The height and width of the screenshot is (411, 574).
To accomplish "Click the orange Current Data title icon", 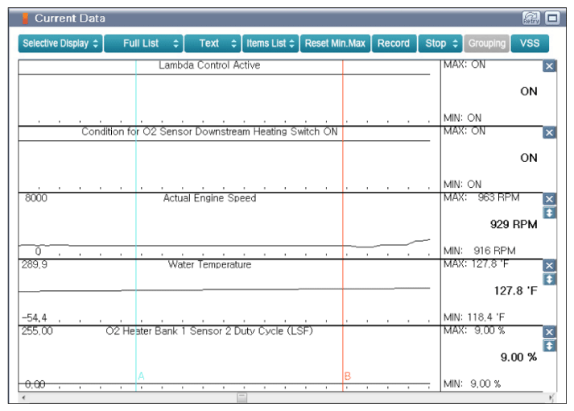I will coord(25,19).
